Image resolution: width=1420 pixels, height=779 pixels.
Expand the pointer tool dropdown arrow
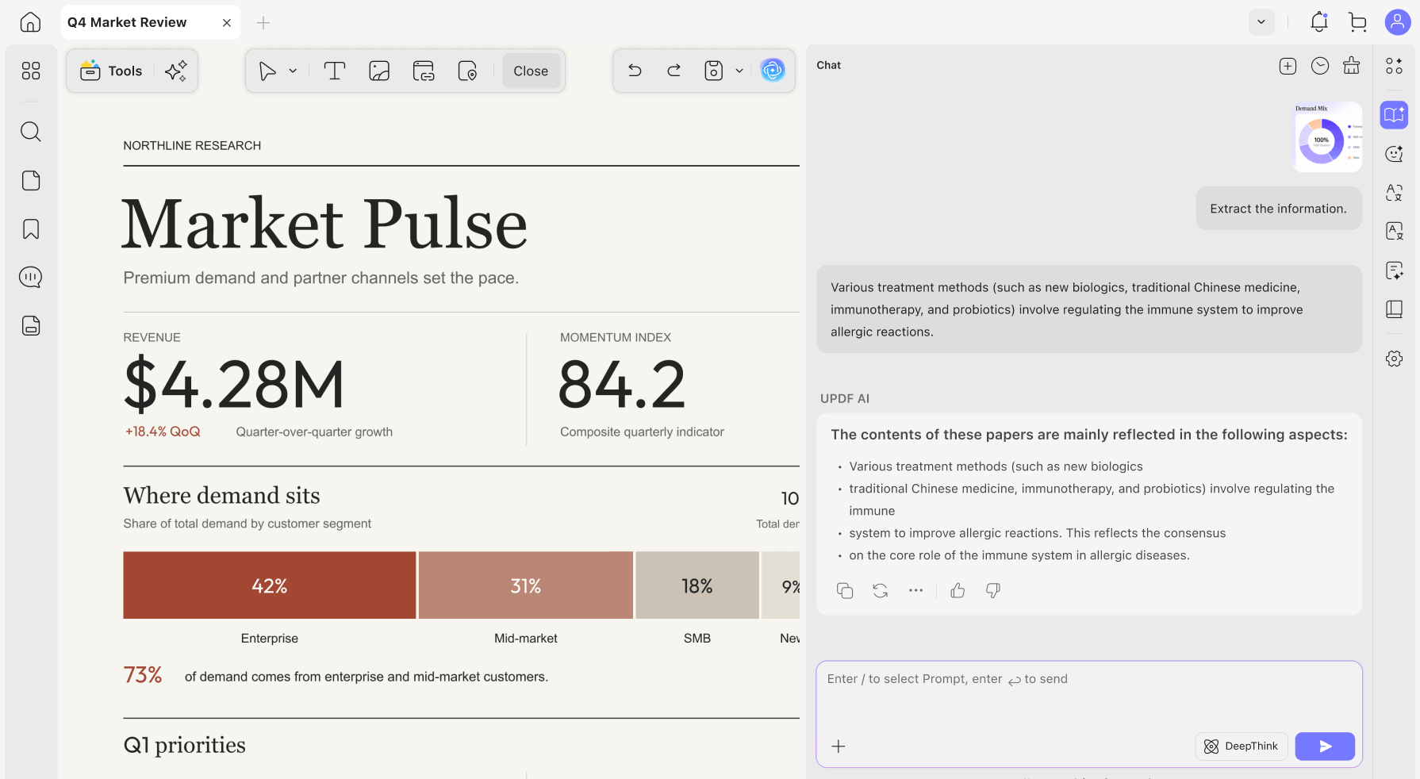tap(293, 71)
